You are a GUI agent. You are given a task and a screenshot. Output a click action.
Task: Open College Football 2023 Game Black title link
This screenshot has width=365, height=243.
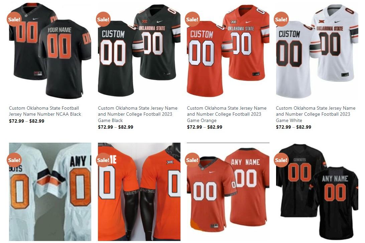pyautogui.click(x=138, y=114)
